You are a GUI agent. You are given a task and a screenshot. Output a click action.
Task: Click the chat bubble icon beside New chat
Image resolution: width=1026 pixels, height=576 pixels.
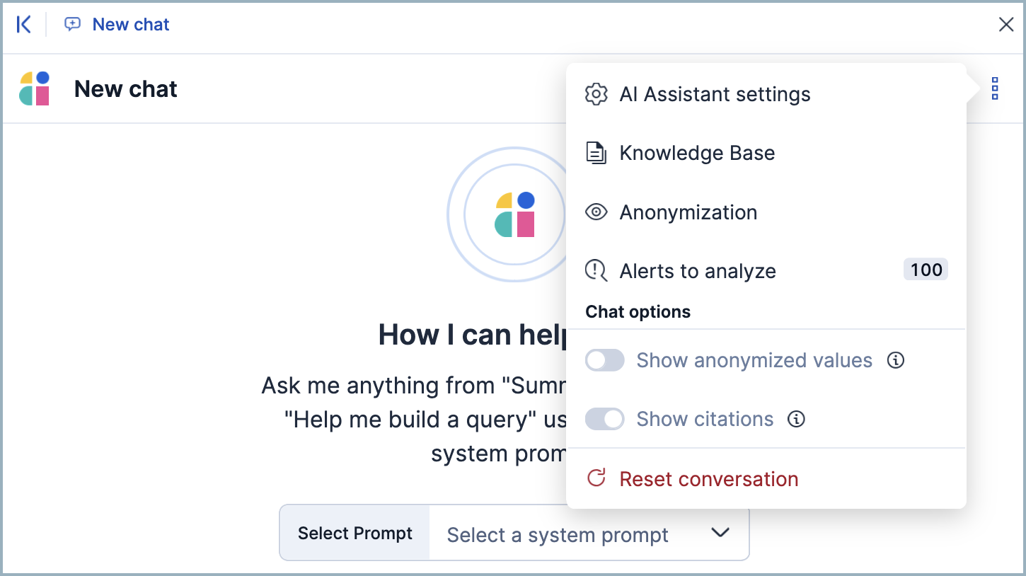[x=73, y=24]
